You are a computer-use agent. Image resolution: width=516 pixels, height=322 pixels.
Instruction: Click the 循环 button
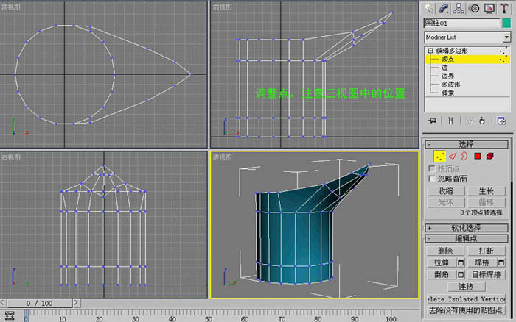(487, 202)
